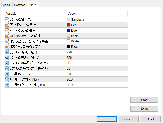This screenshot has height=123, width=163.
Task: Switch to the About tab
Action: coord(7,5)
